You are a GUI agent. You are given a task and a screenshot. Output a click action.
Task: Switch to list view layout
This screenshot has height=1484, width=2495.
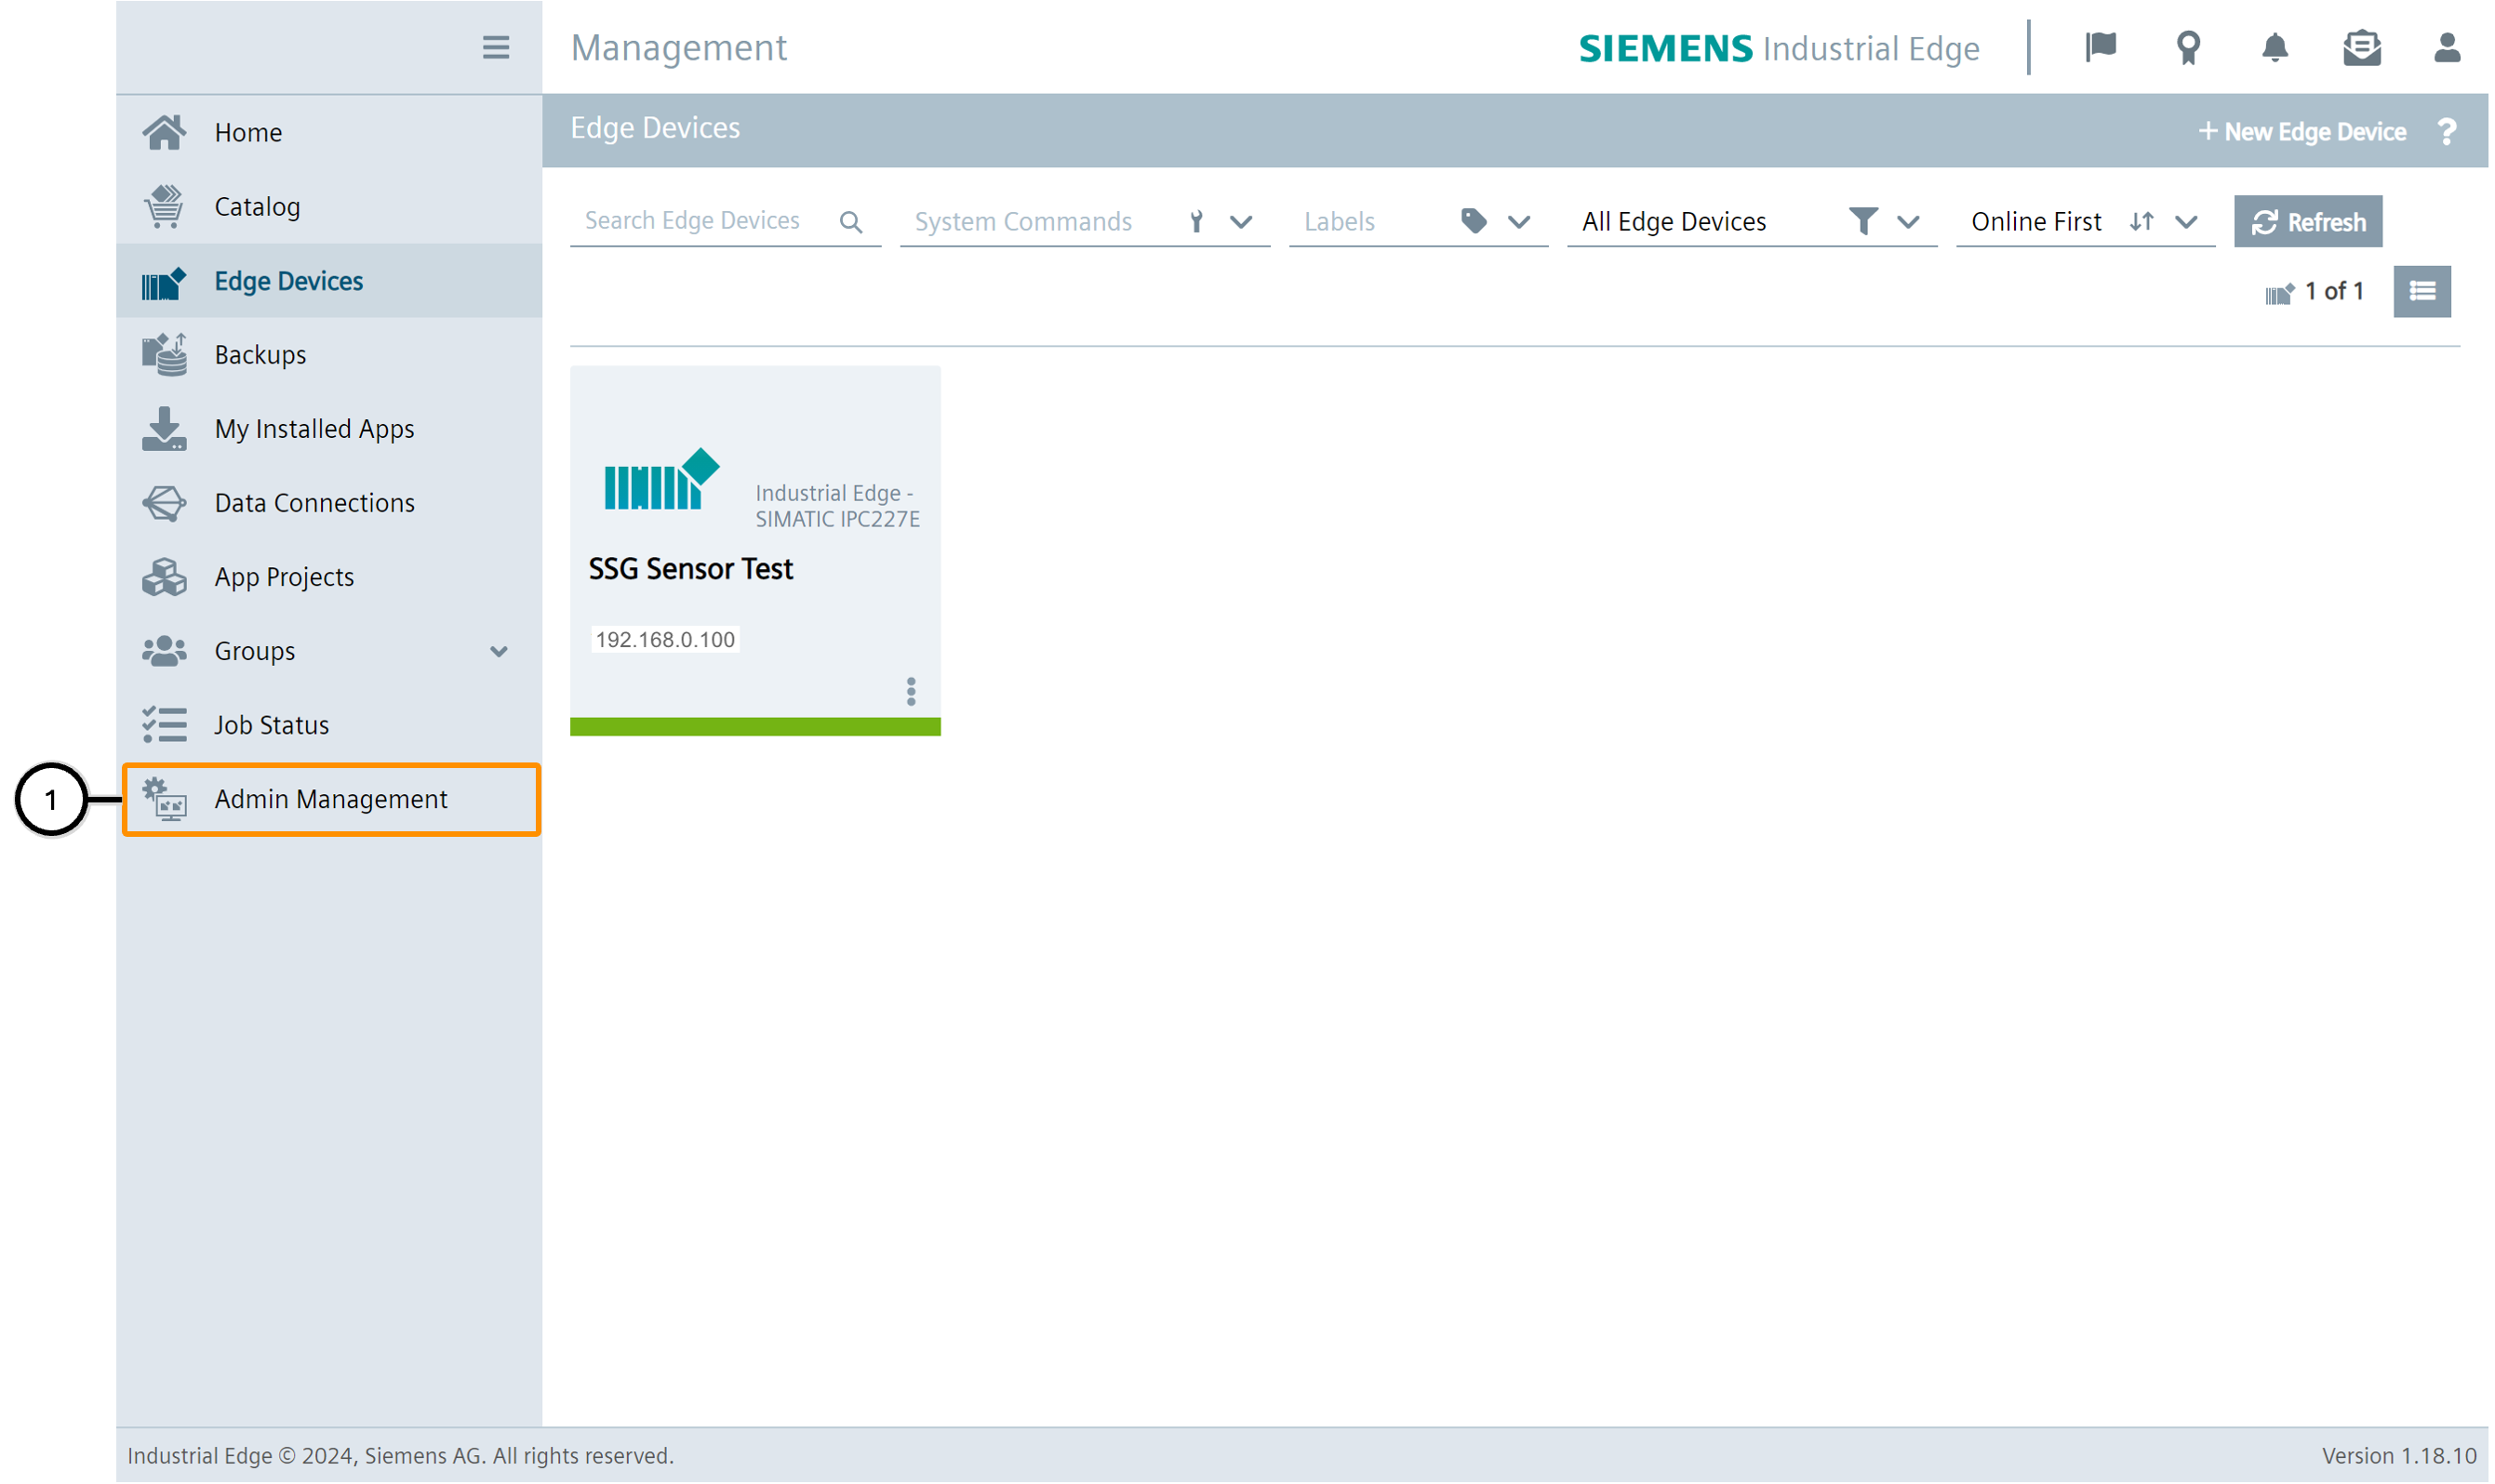click(2421, 291)
